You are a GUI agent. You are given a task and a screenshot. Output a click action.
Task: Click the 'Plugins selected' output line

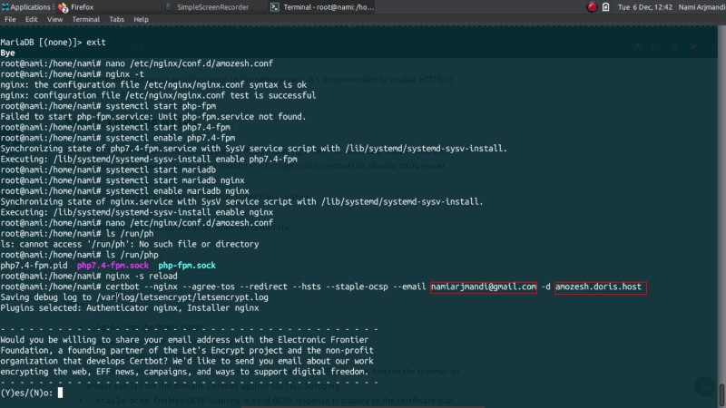pos(130,308)
